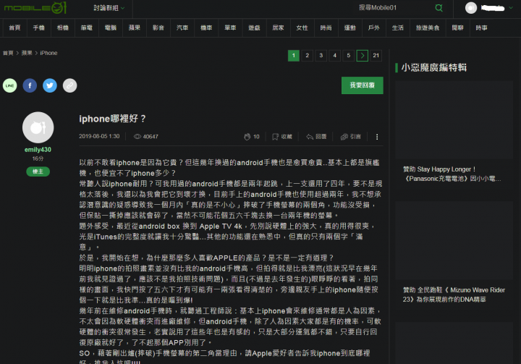Open the three-dot more options menu
The image size is (521, 364).
[377, 137]
